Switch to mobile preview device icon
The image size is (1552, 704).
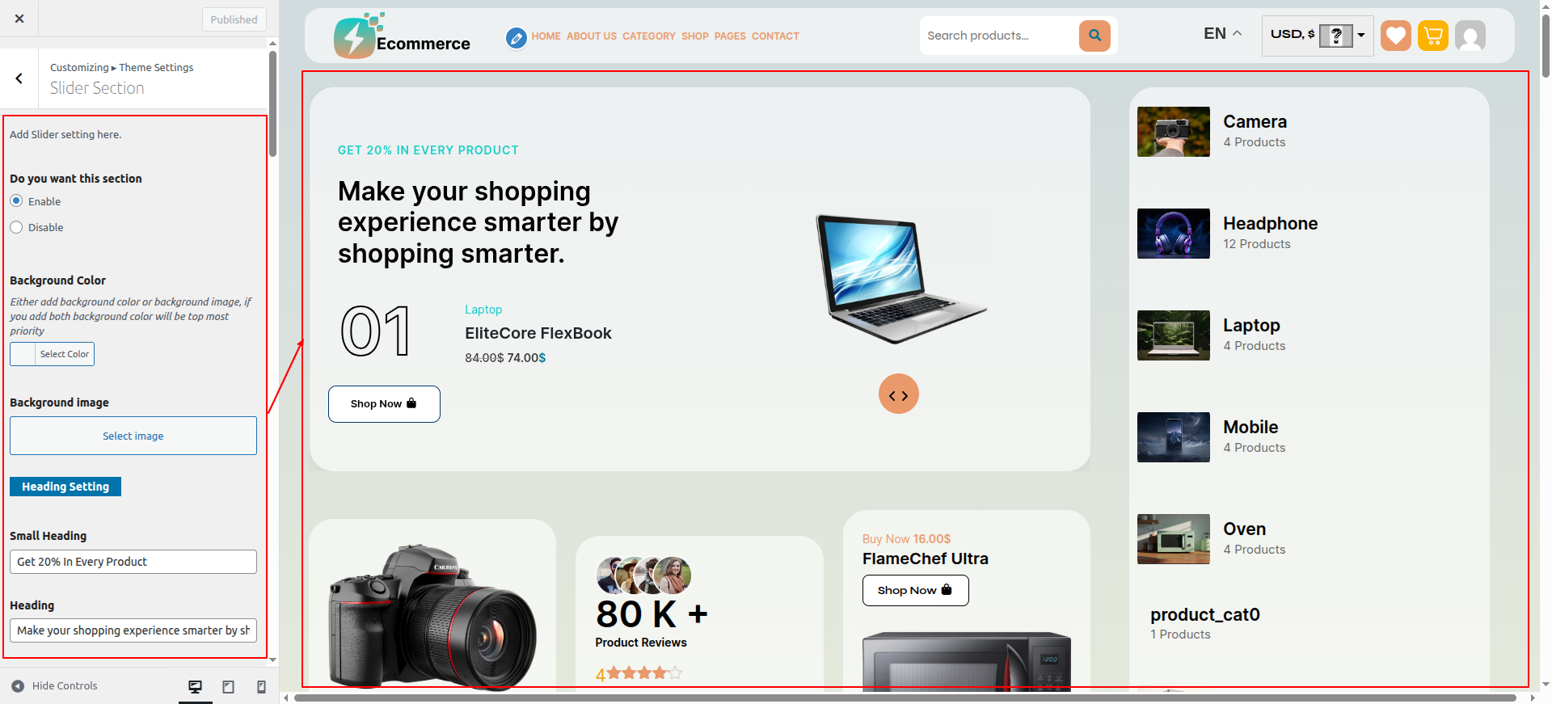[261, 686]
